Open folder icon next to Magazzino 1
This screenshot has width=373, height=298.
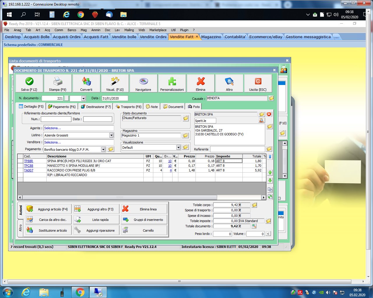click(185, 135)
